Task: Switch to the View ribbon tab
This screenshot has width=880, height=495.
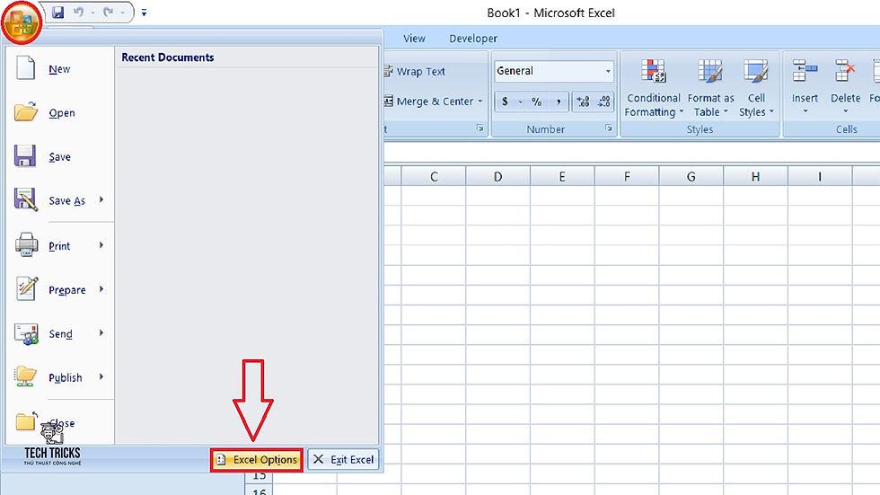Action: click(x=414, y=38)
